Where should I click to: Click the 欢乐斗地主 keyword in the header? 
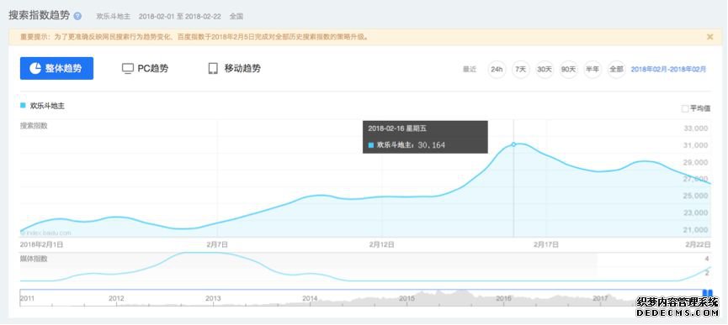pos(114,16)
